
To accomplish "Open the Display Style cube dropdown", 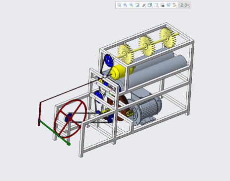I will coord(150,5).
